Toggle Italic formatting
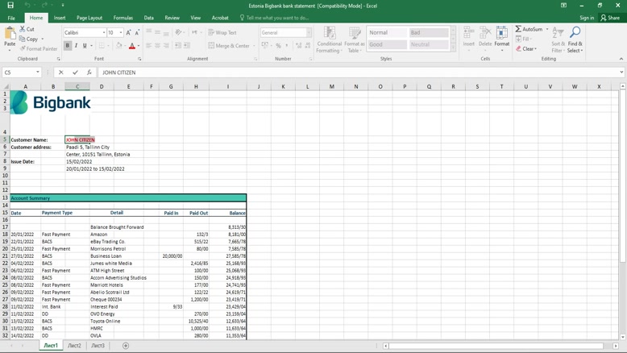Viewport: 627px width, 353px height. click(x=77, y=46)
